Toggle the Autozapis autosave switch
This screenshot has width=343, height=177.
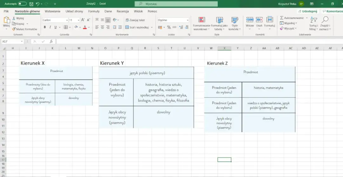22,4
